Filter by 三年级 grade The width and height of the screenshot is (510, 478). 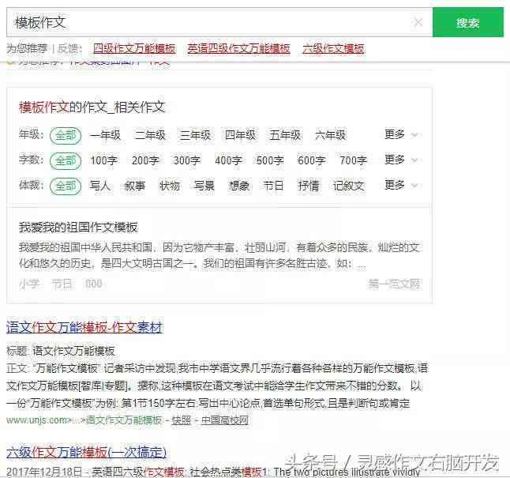tap(195, 135)
